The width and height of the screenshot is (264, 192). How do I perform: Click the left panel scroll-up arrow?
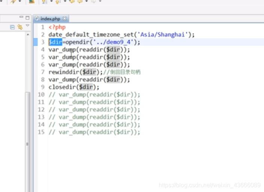[x=28, y=34]
